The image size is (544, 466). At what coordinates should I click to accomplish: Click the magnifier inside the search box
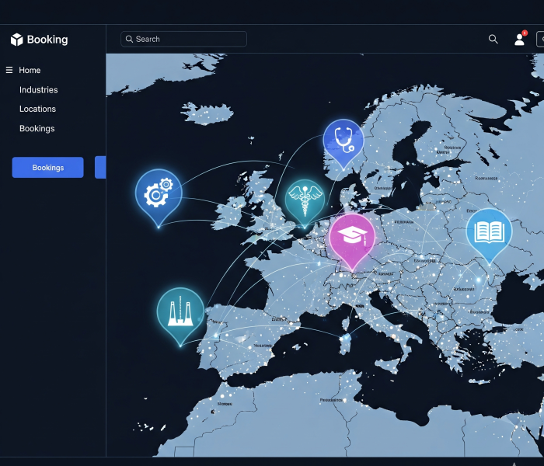[x=129, y=40]
